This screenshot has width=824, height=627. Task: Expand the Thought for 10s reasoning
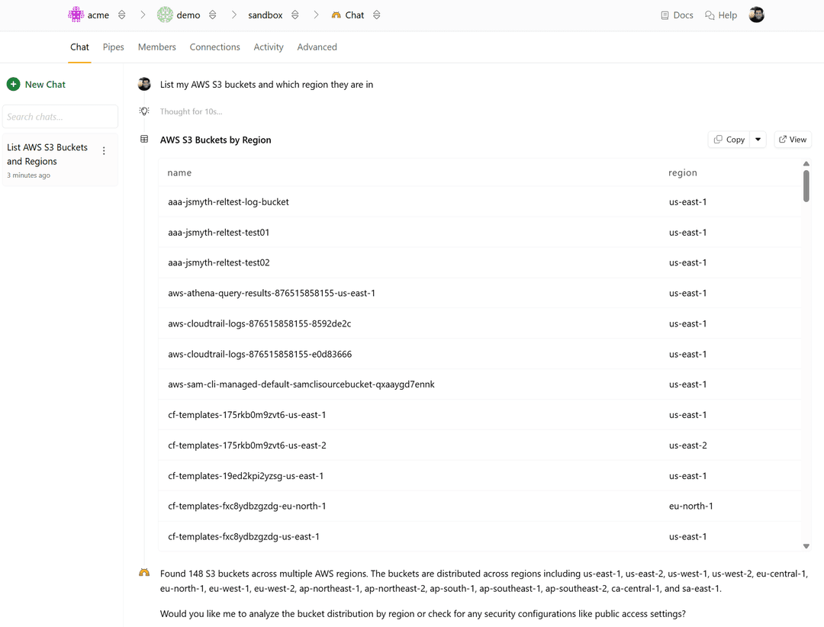coord(191,111)
